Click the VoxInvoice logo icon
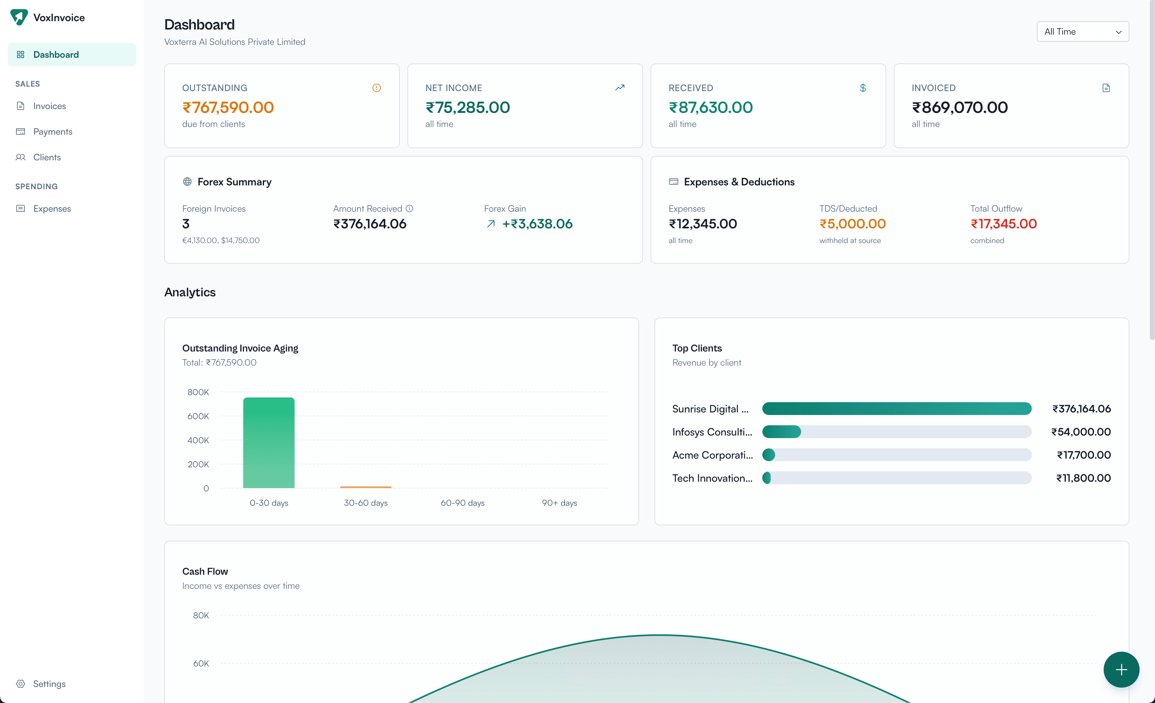The width and height of the screenshot is (1155, 703). point(19,17)
